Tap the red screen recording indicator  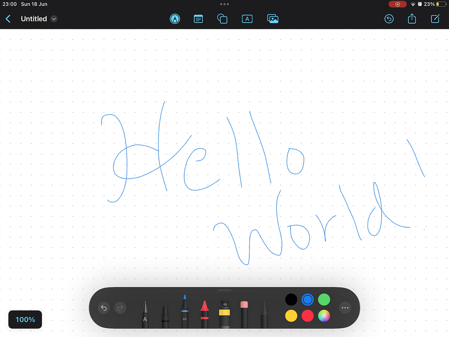coord(398,4)
